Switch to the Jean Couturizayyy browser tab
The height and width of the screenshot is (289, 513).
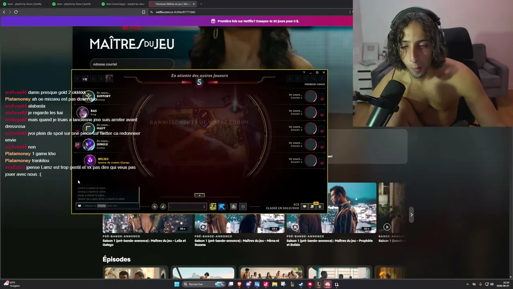pos(123,4)
